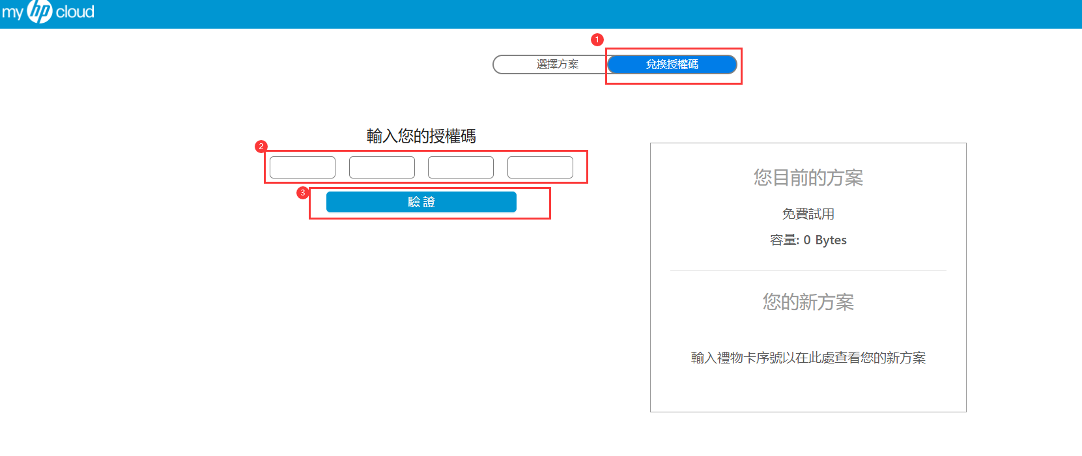Click the word "my" in the header logo
The height and width of the screenshot is (456, 1082).
[12, 12]
